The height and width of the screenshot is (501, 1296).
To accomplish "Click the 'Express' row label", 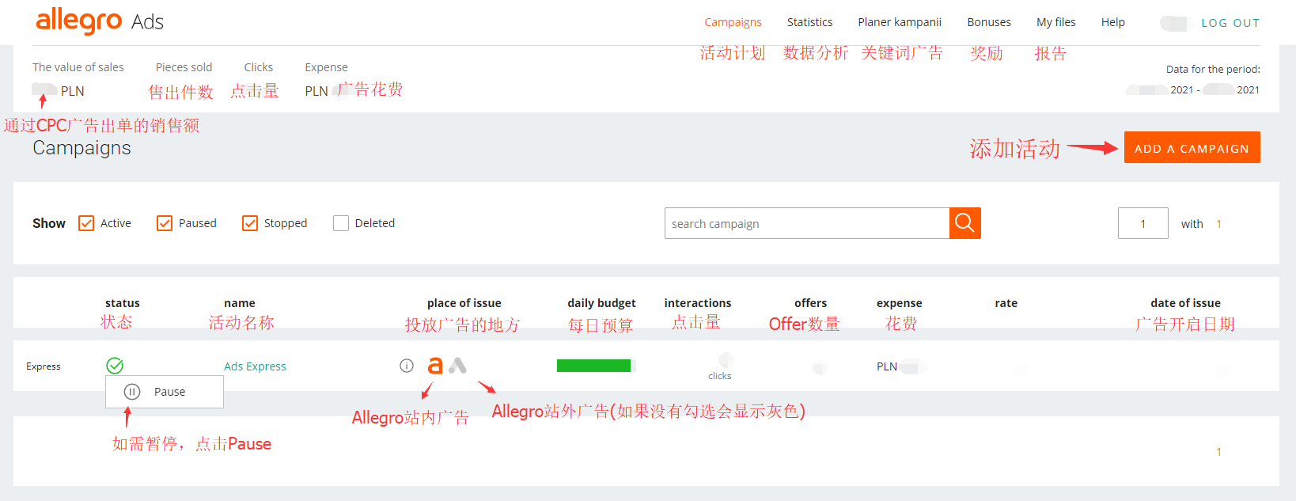I will [x=44, y=366].
